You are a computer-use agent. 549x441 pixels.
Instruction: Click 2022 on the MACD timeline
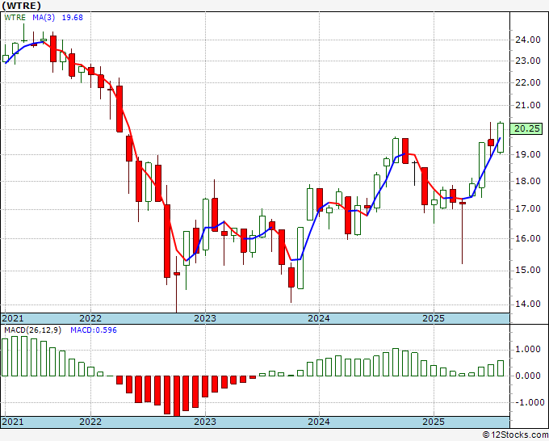pyautogui.click(x=90, y=422)
